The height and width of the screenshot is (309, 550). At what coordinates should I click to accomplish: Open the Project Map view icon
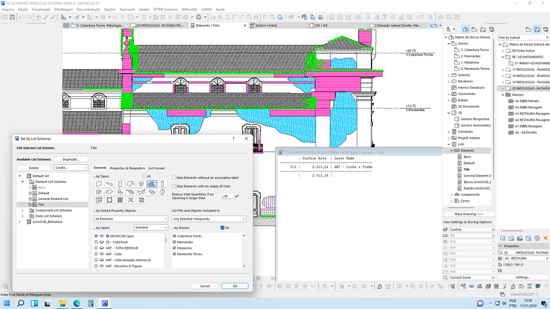(x=465, y=29)
